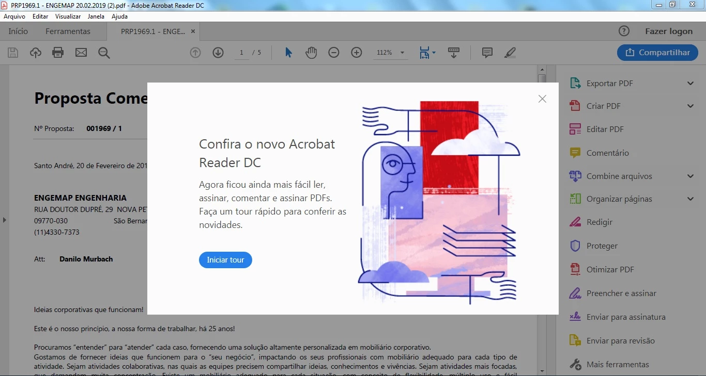Open the Visualizar menu
The height and width of the screenshot is (376, 706).
[68, 17]
